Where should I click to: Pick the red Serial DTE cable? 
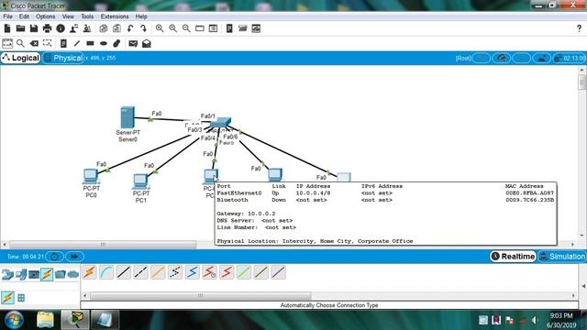[x=227, y=272]
